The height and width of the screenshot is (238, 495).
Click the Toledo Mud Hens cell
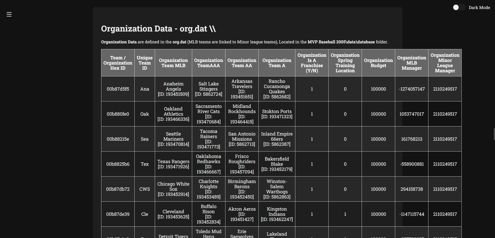click(x=209, y=233)
